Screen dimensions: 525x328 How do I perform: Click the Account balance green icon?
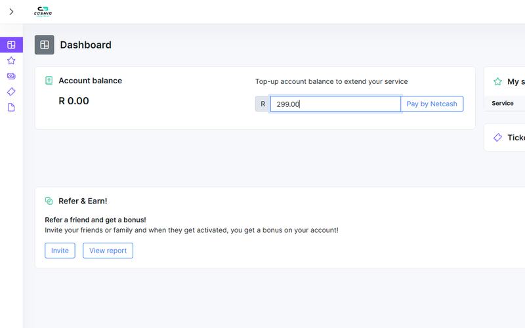[x=49, y=80]
